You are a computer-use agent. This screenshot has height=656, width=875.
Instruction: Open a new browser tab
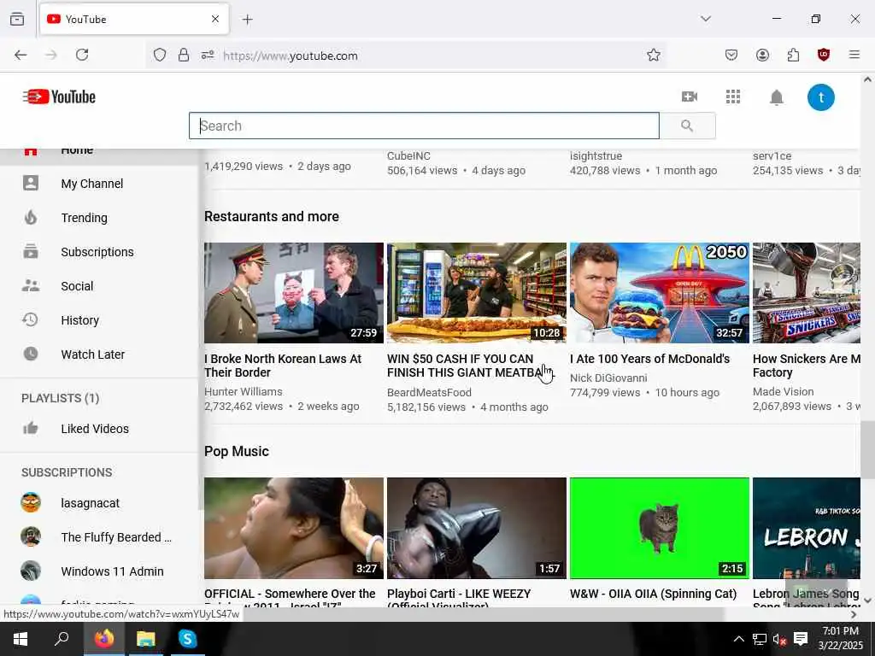pyautogui.click(x=247, y=20)
